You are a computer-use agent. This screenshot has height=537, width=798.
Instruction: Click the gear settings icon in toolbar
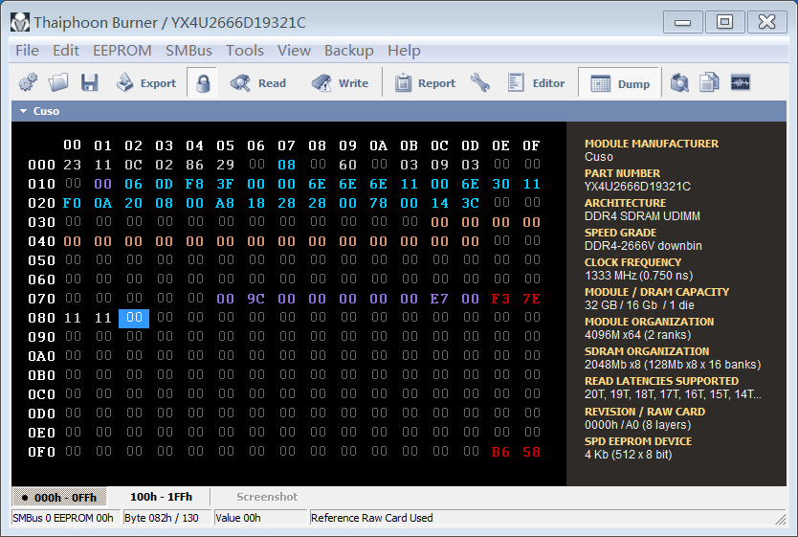coord(28,83)
